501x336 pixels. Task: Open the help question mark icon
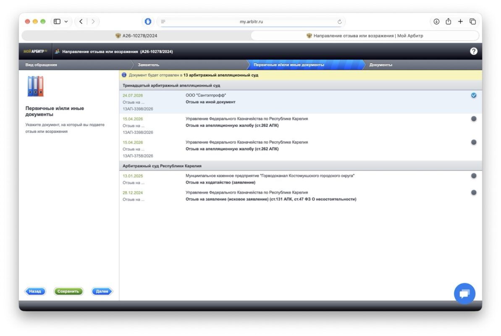pos(474,51)
